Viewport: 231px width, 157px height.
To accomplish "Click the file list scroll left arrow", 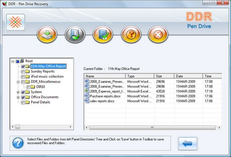I will pyautogui.click(x=86, y=128).
